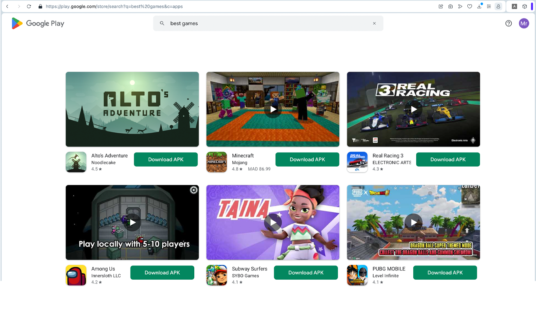Click the 4.8 star rating of Minecraft

237,169
